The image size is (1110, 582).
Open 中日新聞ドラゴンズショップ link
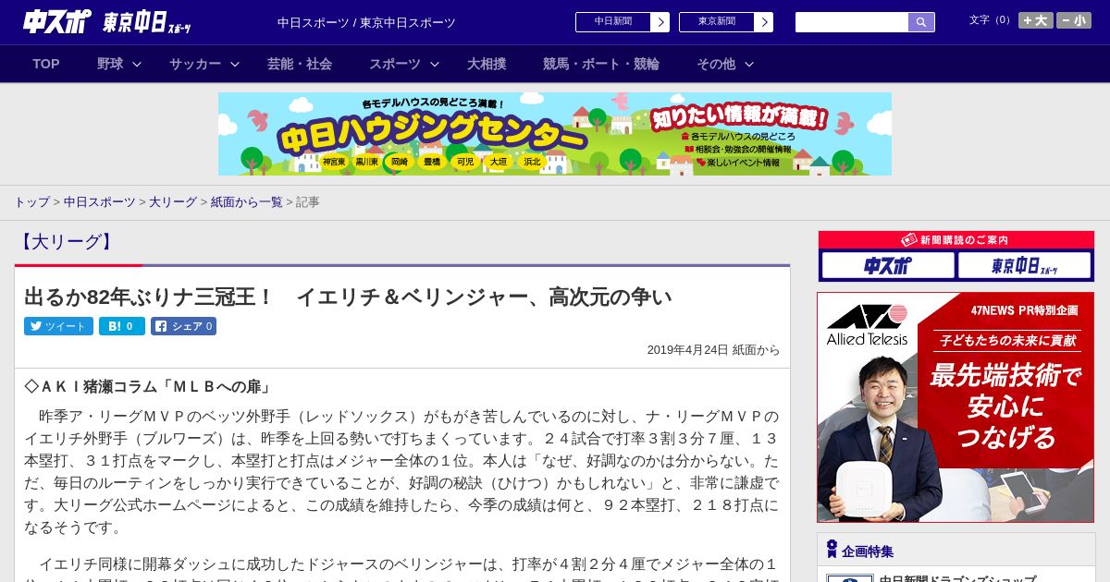[957, 578]
